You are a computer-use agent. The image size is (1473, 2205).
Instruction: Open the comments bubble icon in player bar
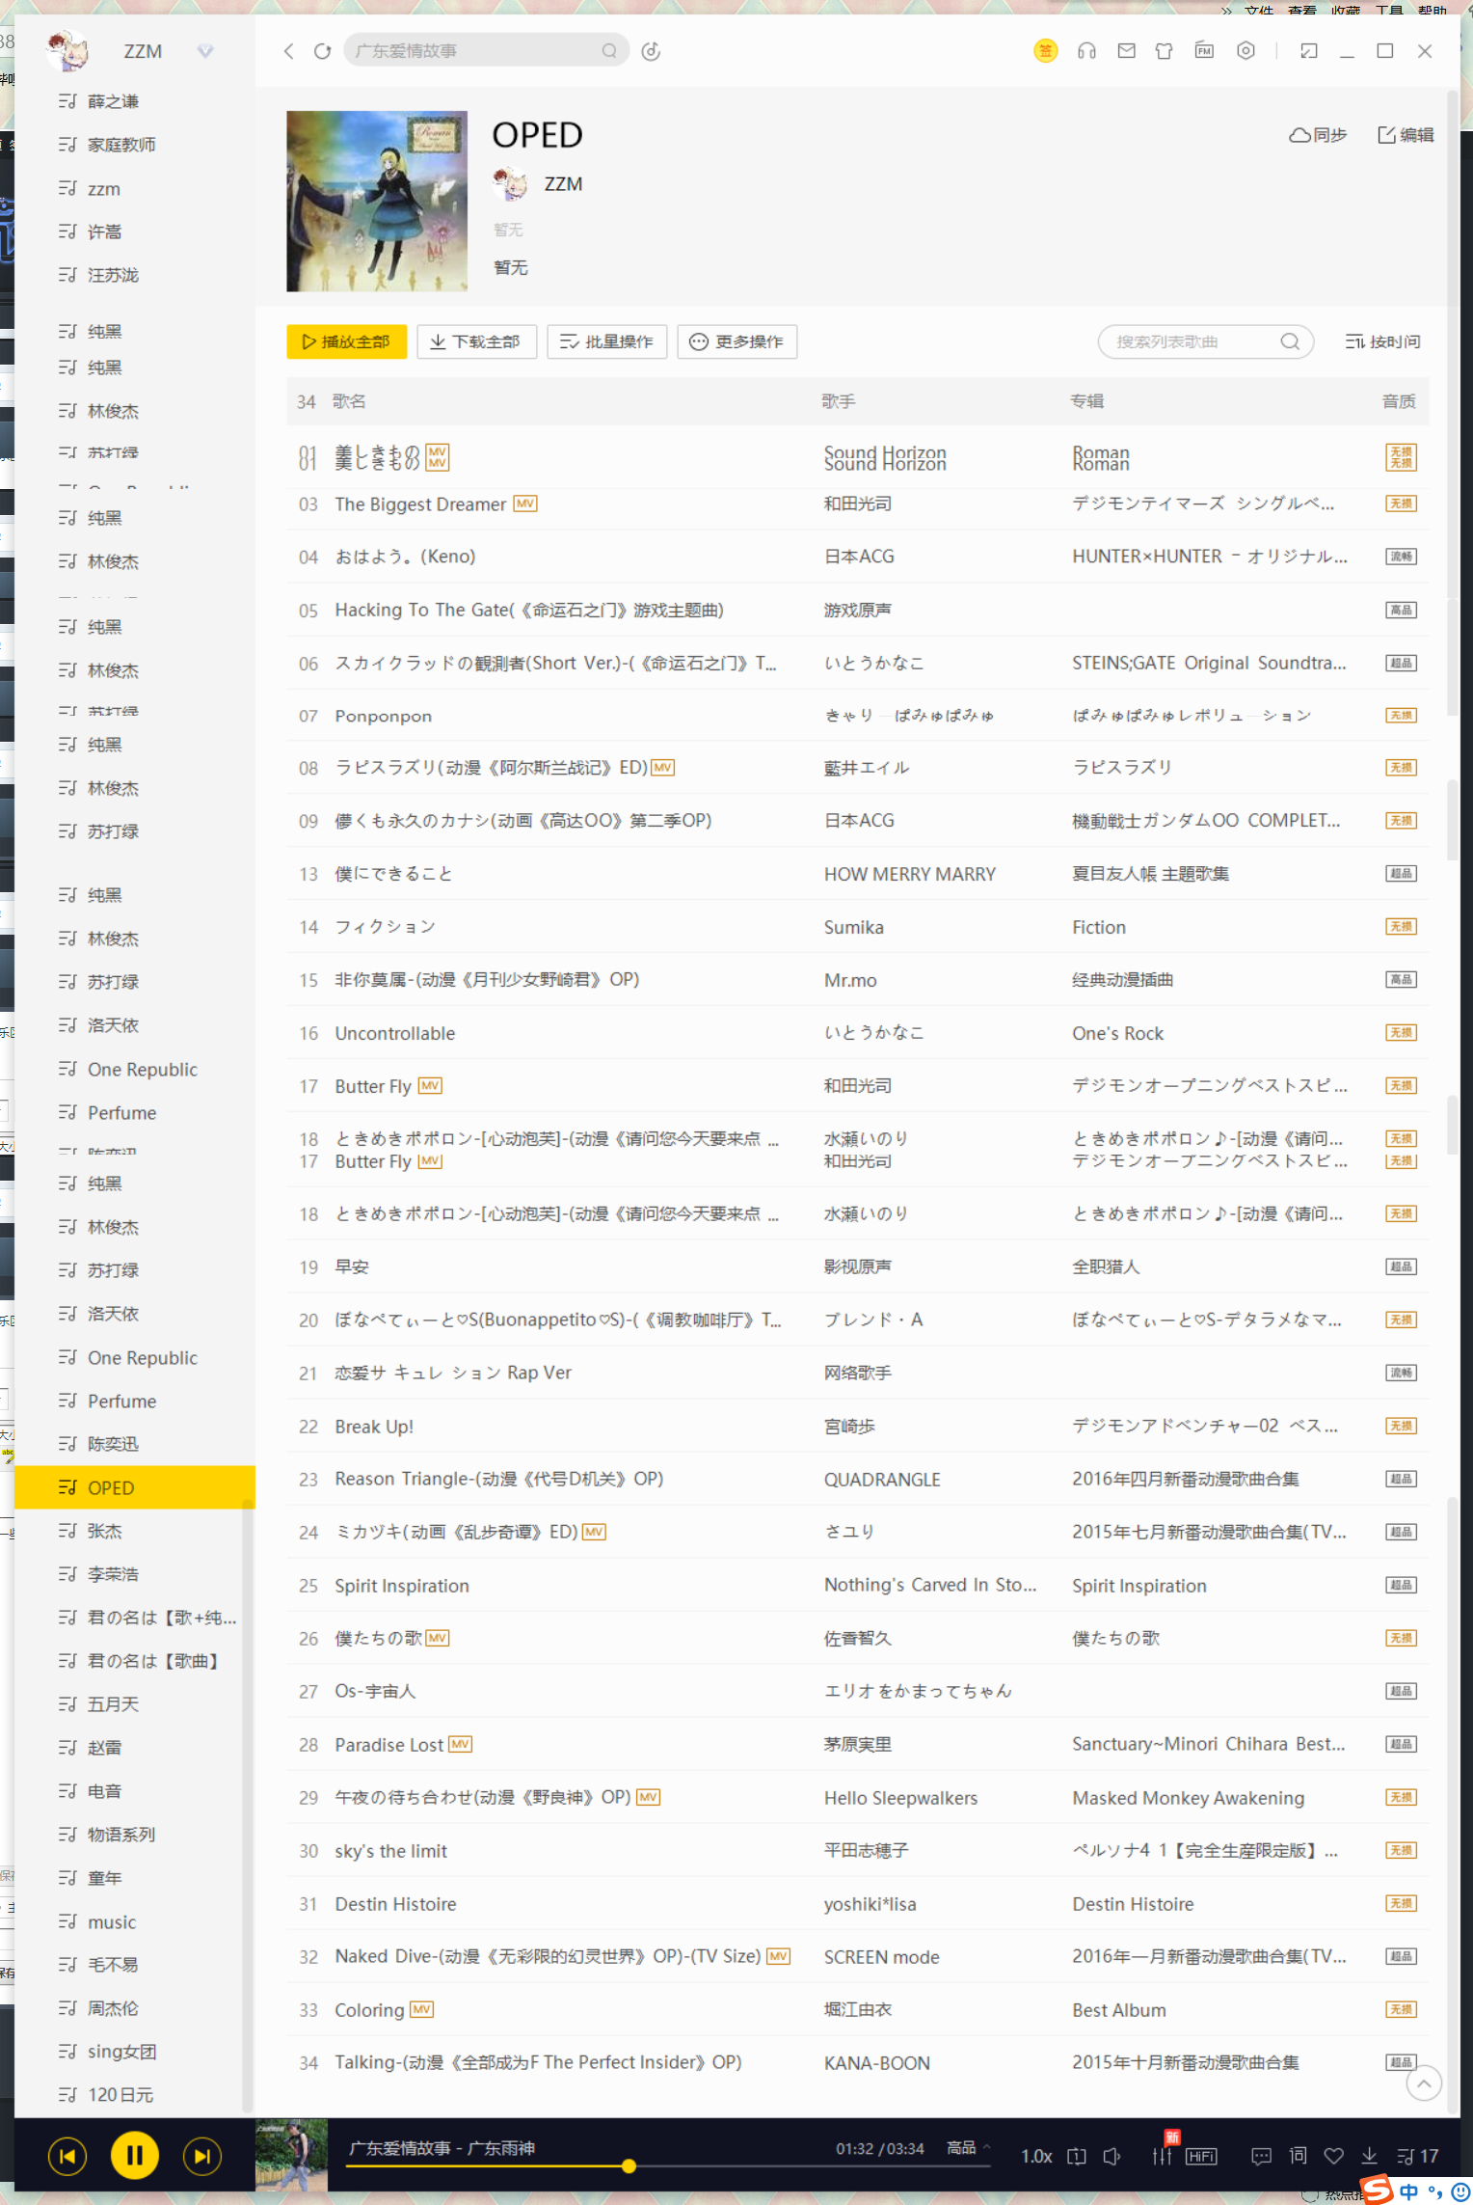point(1261,2156)
